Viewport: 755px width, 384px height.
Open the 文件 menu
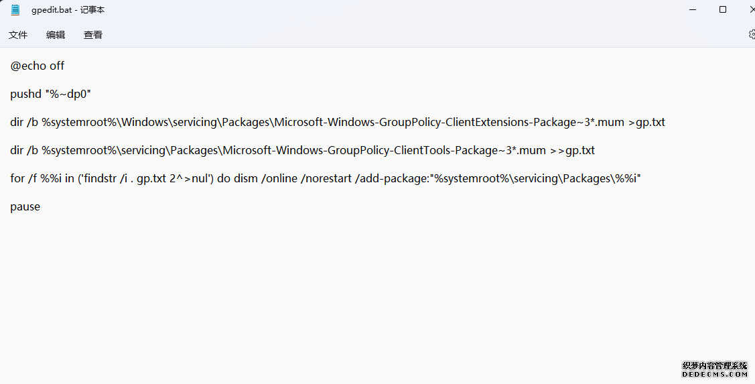[18, 35]
